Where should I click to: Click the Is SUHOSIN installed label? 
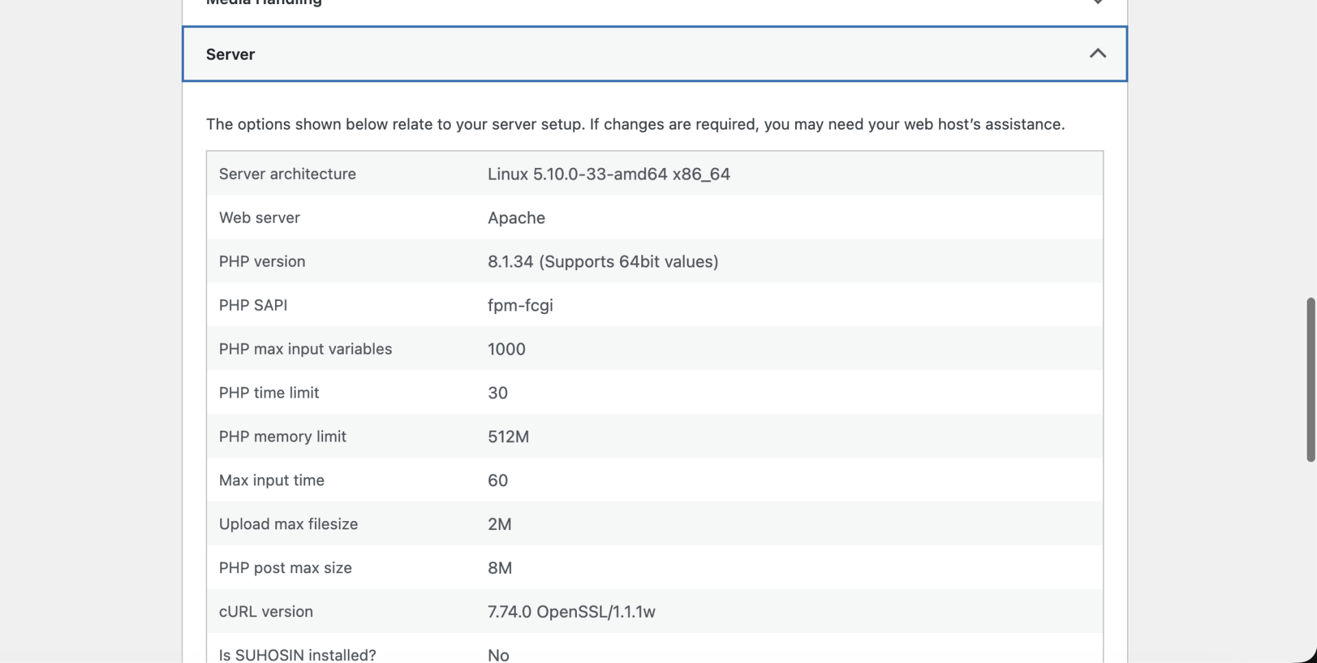point(297,655)
